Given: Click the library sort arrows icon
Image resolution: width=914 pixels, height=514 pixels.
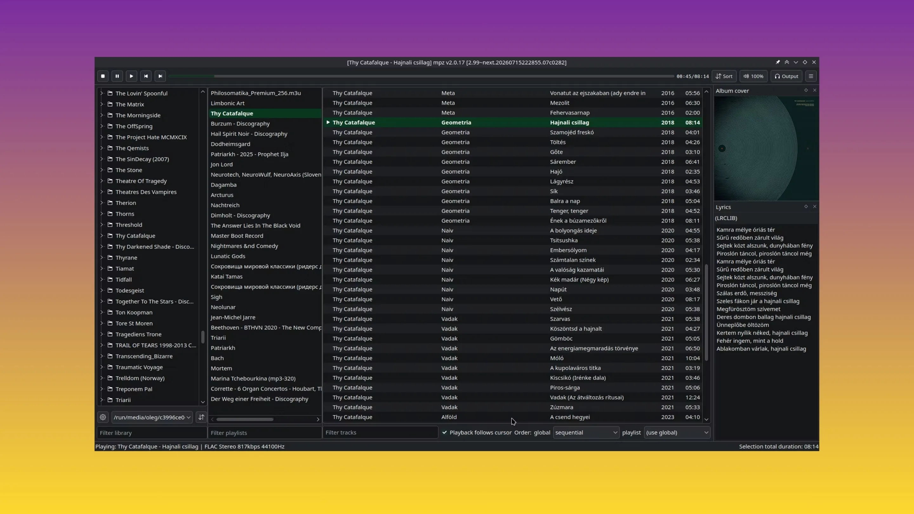Looking at the screenshot, I should pyautogui.click(x=201, y=417).
